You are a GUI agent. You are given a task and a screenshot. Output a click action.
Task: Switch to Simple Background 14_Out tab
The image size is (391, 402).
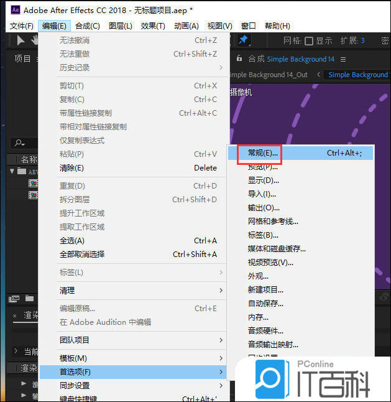point(269,75)
